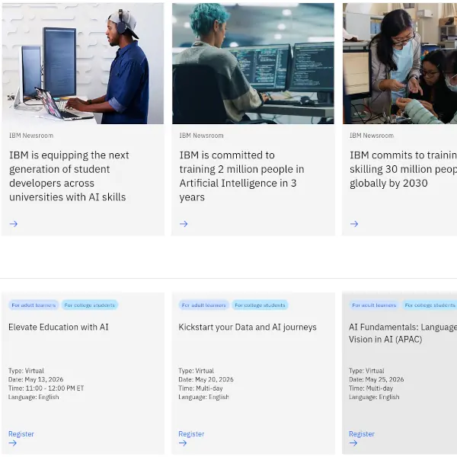This screenshot has width=457, height=457.
Task: Click 'Date: May 13, 2026' text
Action: [36, 379]
